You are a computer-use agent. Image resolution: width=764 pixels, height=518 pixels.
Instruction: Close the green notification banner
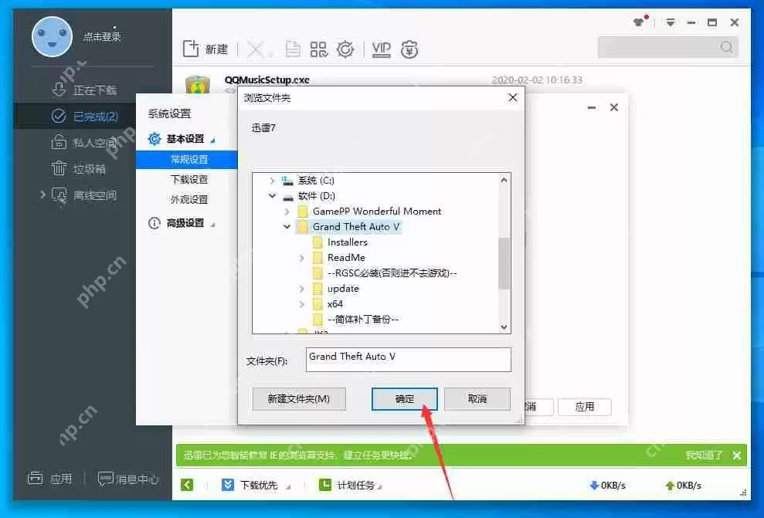737,455
